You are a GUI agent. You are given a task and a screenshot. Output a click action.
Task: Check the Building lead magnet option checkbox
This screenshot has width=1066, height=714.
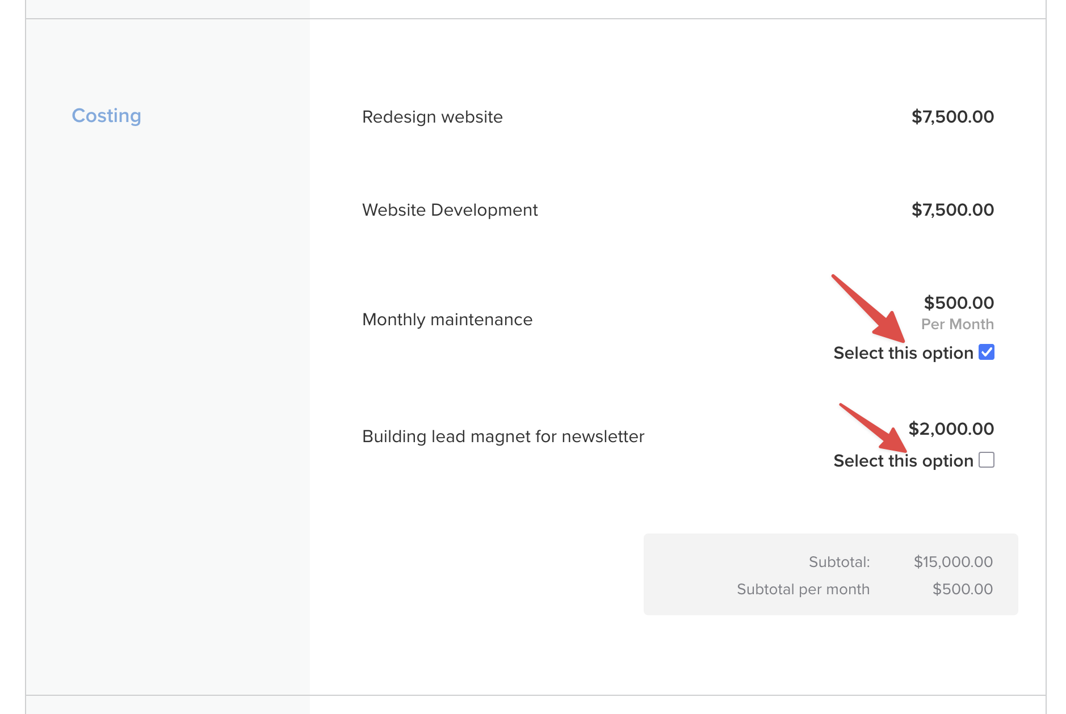[987, 460]
